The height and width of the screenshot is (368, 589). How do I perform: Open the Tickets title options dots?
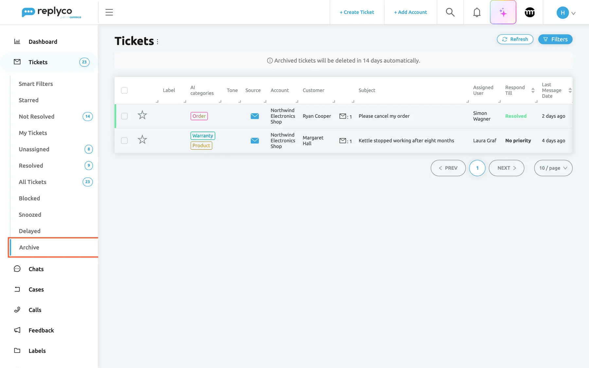[x=157, y=42]
